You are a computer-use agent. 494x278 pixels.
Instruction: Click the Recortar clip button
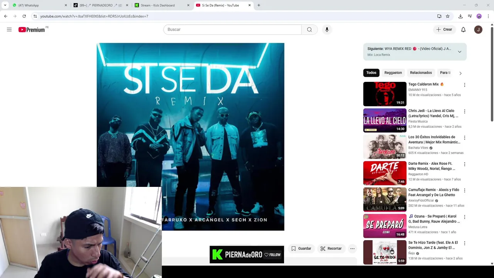[x=331, y=248]
